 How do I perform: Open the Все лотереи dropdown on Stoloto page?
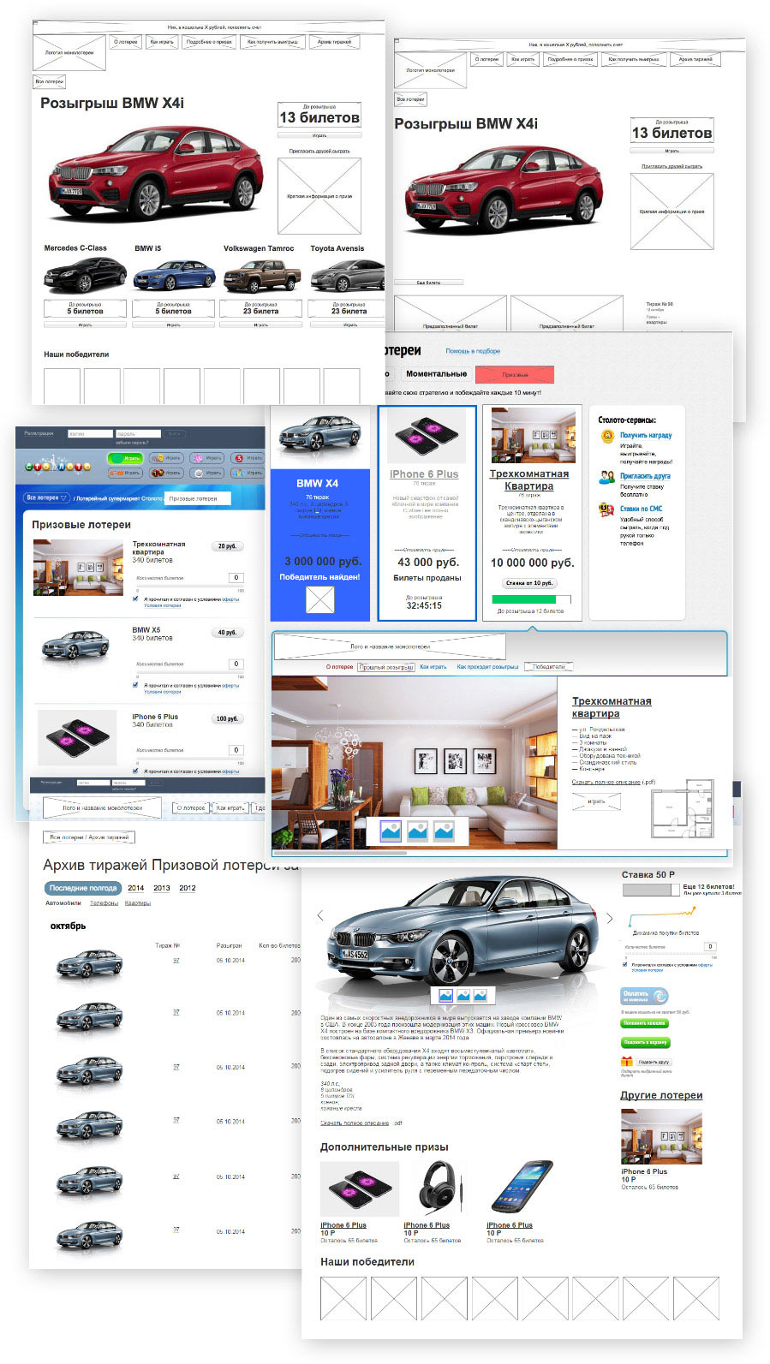pyautogui.click(x=46, y=497)
